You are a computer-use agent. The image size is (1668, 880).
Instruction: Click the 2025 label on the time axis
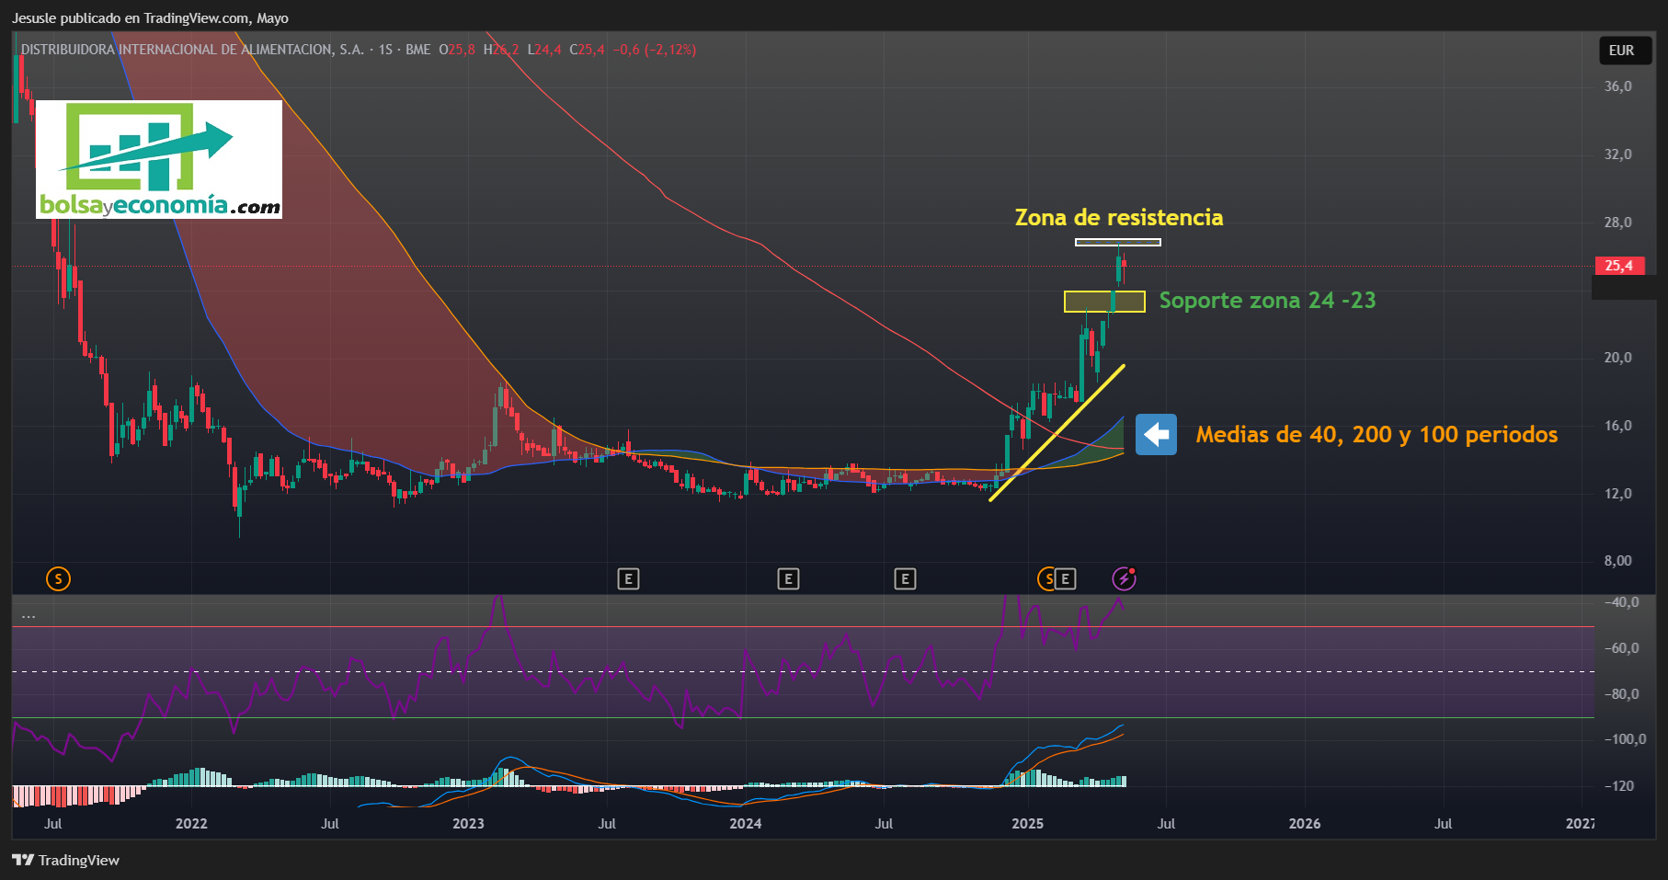tap(1027, 823)
